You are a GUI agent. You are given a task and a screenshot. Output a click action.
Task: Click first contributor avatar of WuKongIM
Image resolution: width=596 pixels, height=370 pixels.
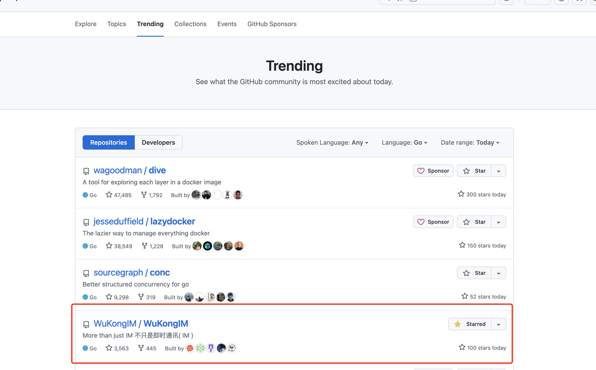click(x=190, y=348)
